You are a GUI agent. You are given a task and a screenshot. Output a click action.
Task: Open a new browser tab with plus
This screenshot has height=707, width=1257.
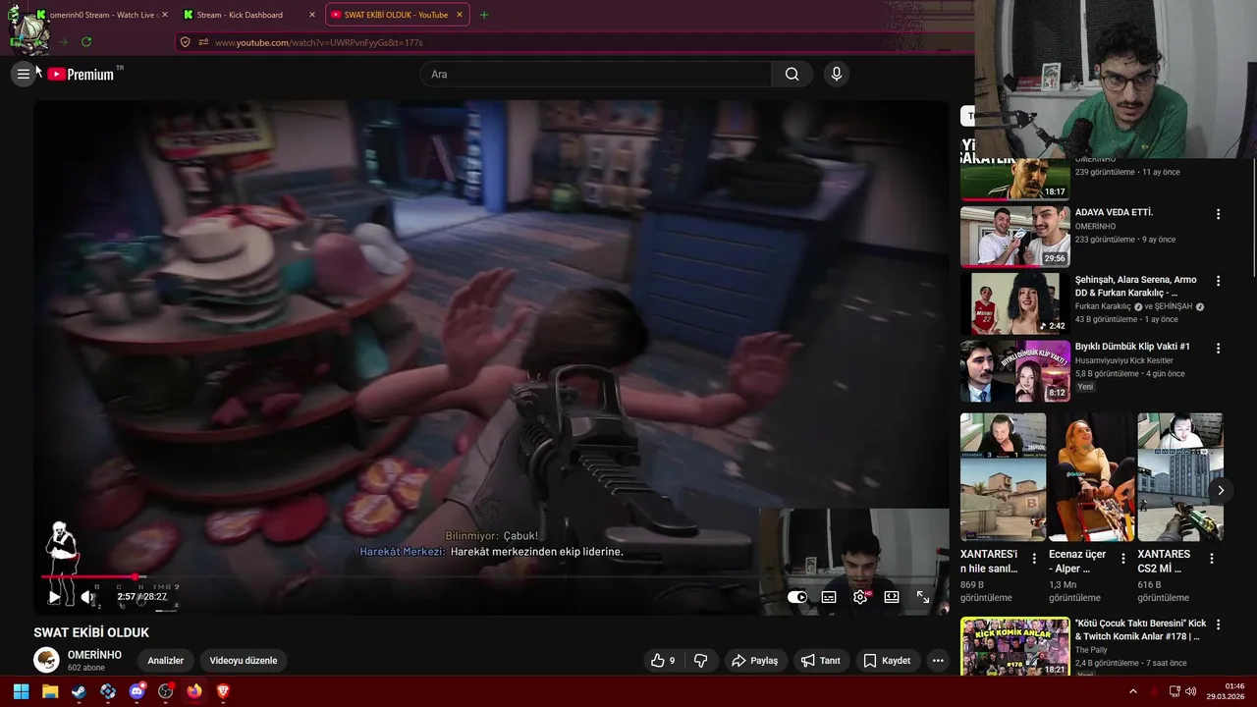click(x=483, y=15)
